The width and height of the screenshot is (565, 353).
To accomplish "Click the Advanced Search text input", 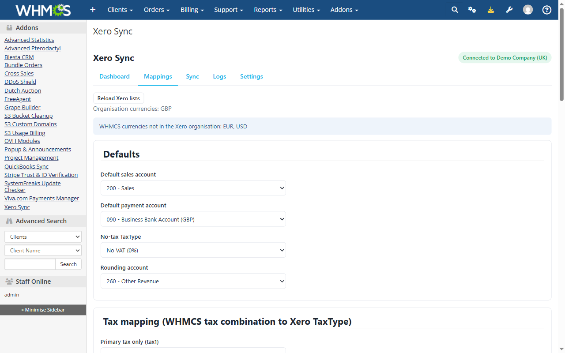I will pos(30,264).
